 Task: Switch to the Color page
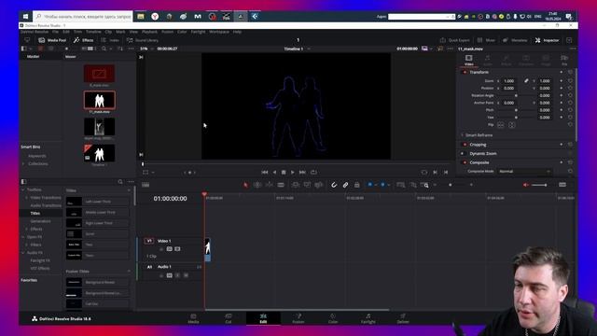click(x=333, y=318)
